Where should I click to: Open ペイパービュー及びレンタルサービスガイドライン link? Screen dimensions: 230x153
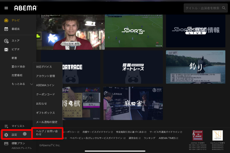96,138
